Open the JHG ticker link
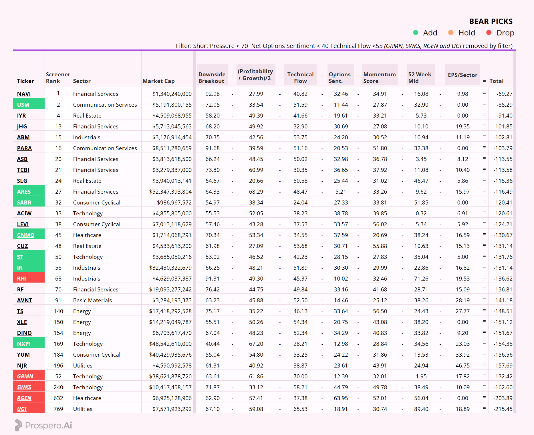Image resolution: width=534 pixels, height=435 pixels. pos(22,126)
